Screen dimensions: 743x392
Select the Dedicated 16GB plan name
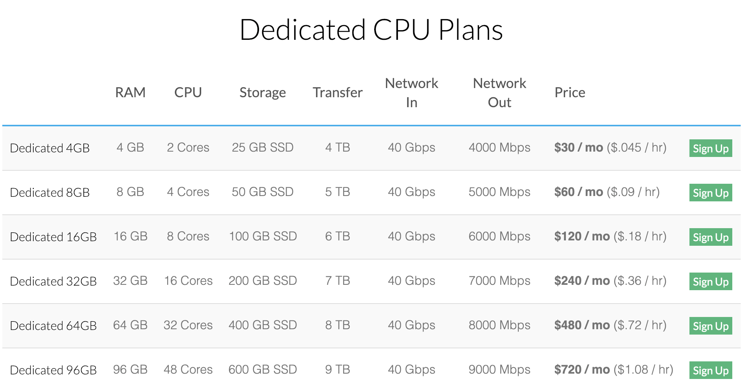click(x=53, y=237)
